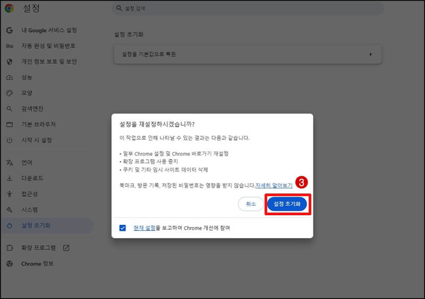Click the 설정을 기본값으로 복원 row

click(x=248, y=55)
